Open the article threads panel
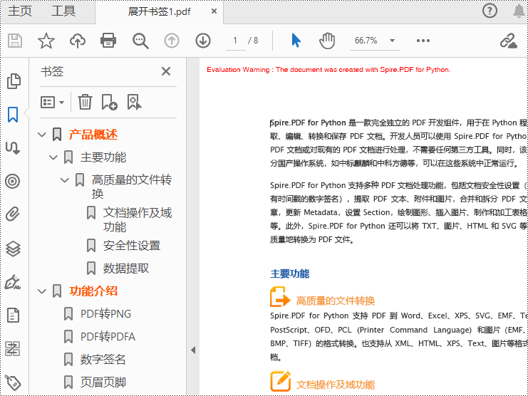The image size is (528, 396). (x=13, y=147)
